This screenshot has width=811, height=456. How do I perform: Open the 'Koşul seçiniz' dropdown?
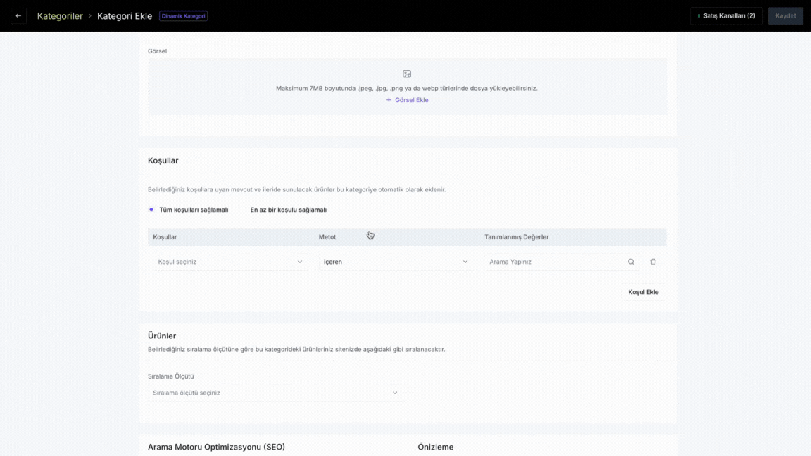[230, 262]
